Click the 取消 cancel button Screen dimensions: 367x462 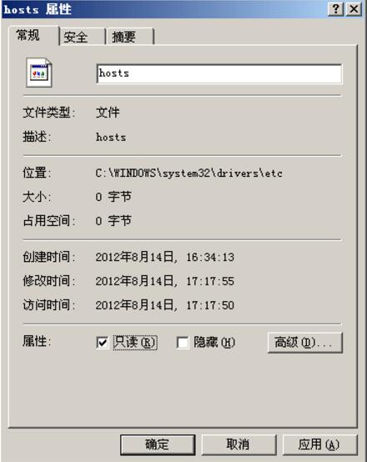[x=239, y=444]
